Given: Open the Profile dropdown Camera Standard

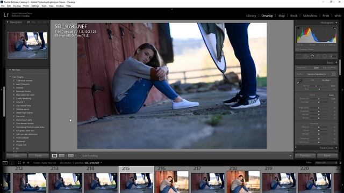Looking at the screenshot, I should [318, 74].
